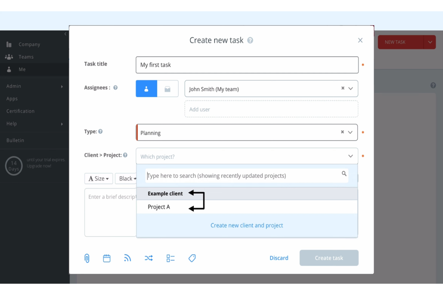Open the Teams section in the sidebar
The height and width of the screenshot is (295, 443).
coord(26,57)
